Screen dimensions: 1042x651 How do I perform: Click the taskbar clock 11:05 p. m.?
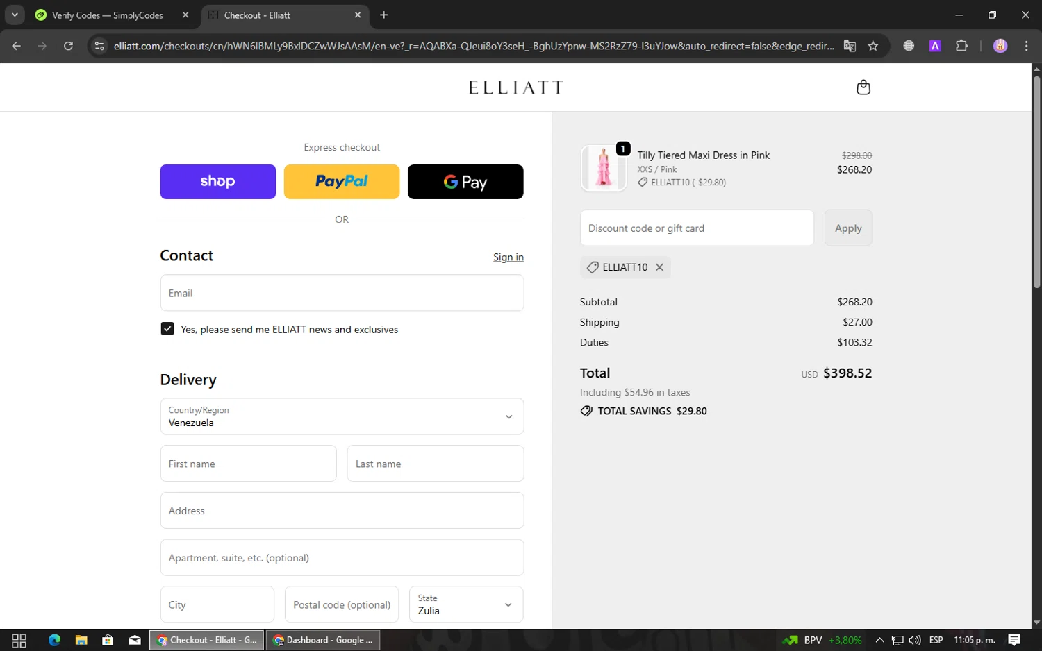point(975,640)
